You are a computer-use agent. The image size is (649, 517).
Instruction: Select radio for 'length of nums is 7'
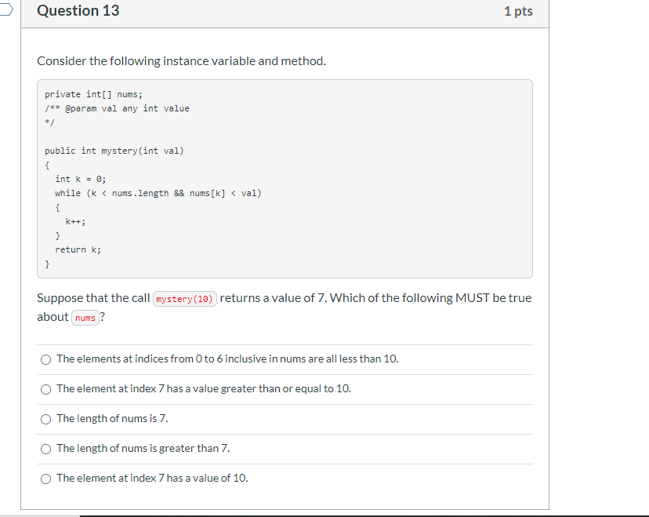click(45, 419)
